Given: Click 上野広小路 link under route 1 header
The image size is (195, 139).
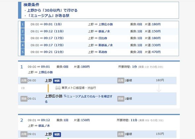Looking at the screenshot, I should pyautogui.click(x=46, y=72).
